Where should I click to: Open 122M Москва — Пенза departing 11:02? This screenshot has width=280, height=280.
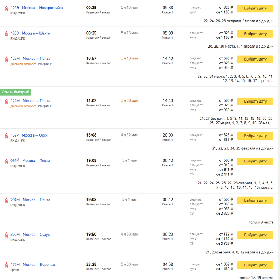coord(30,100)
